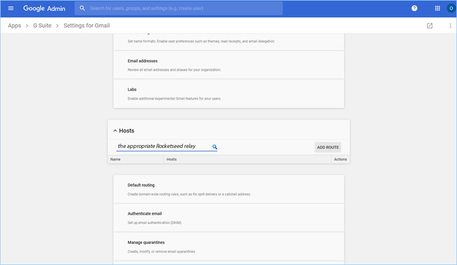Click the Labs description text
Image resolution: width=457 pixels, height=265 pixels.
point(174,99)
